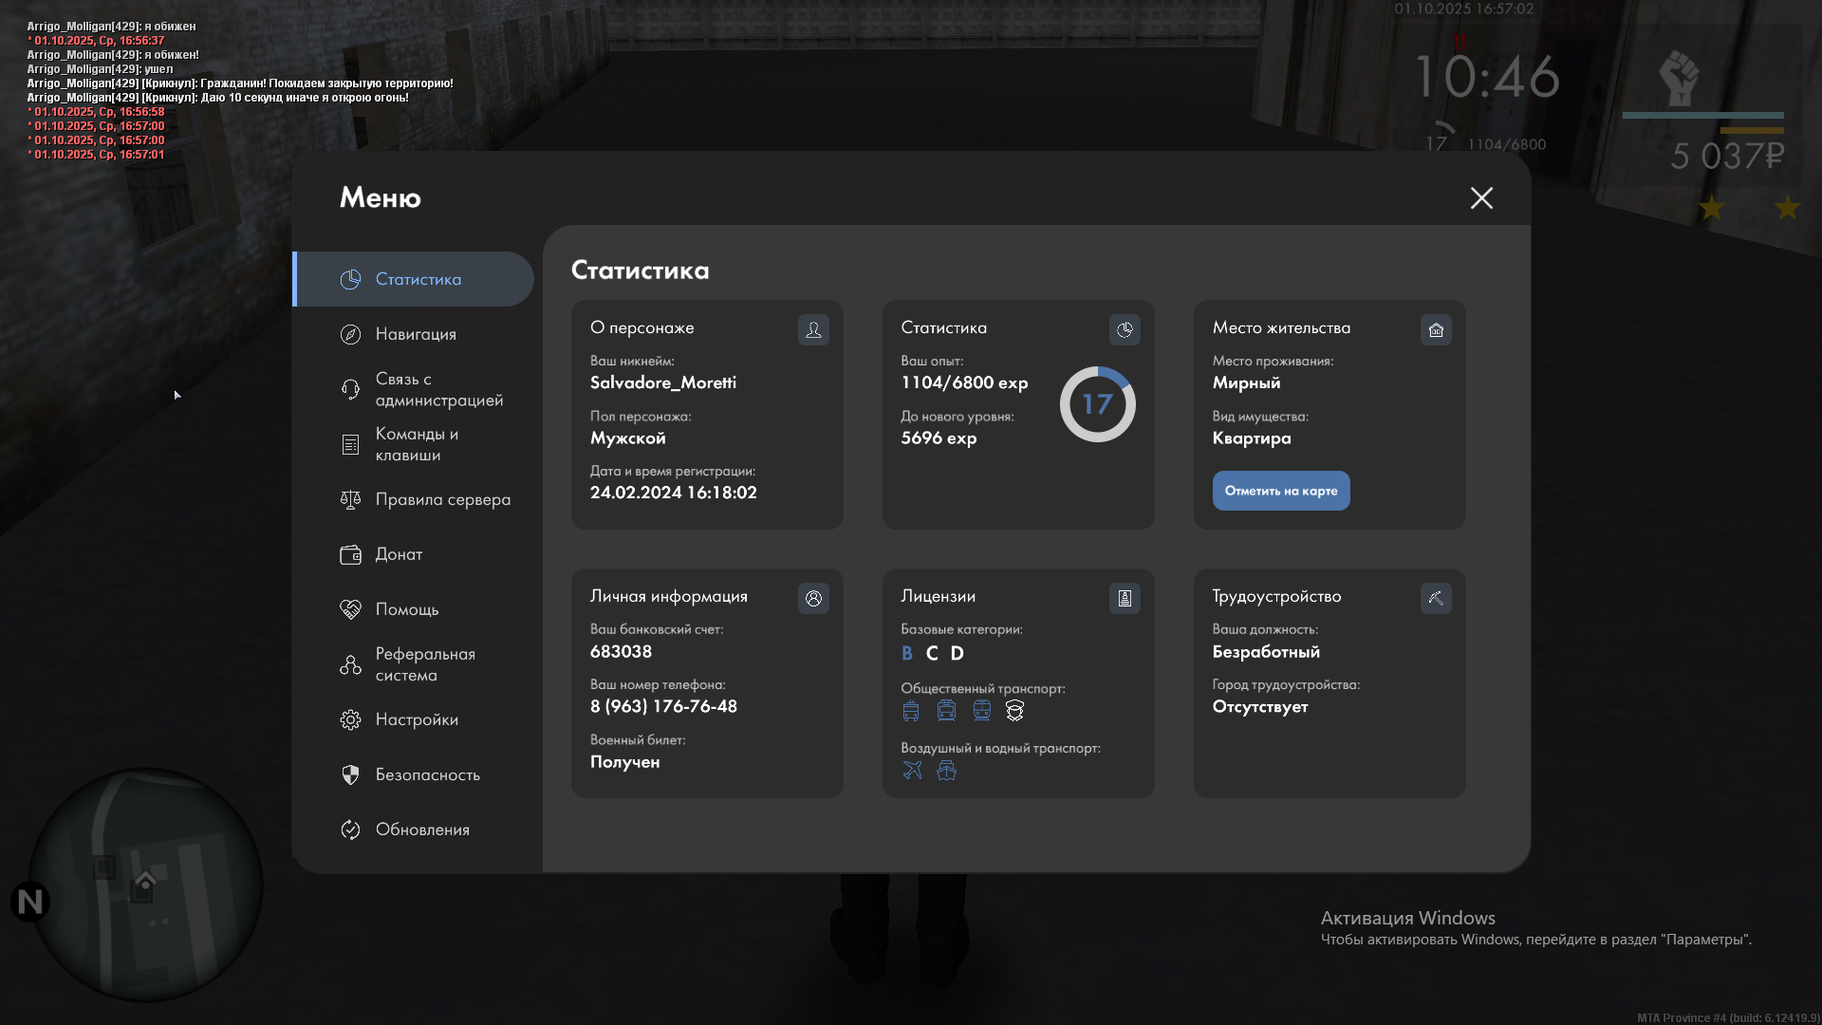
Task: Open the Навигация menu section
Action: [x=416, y=334]
